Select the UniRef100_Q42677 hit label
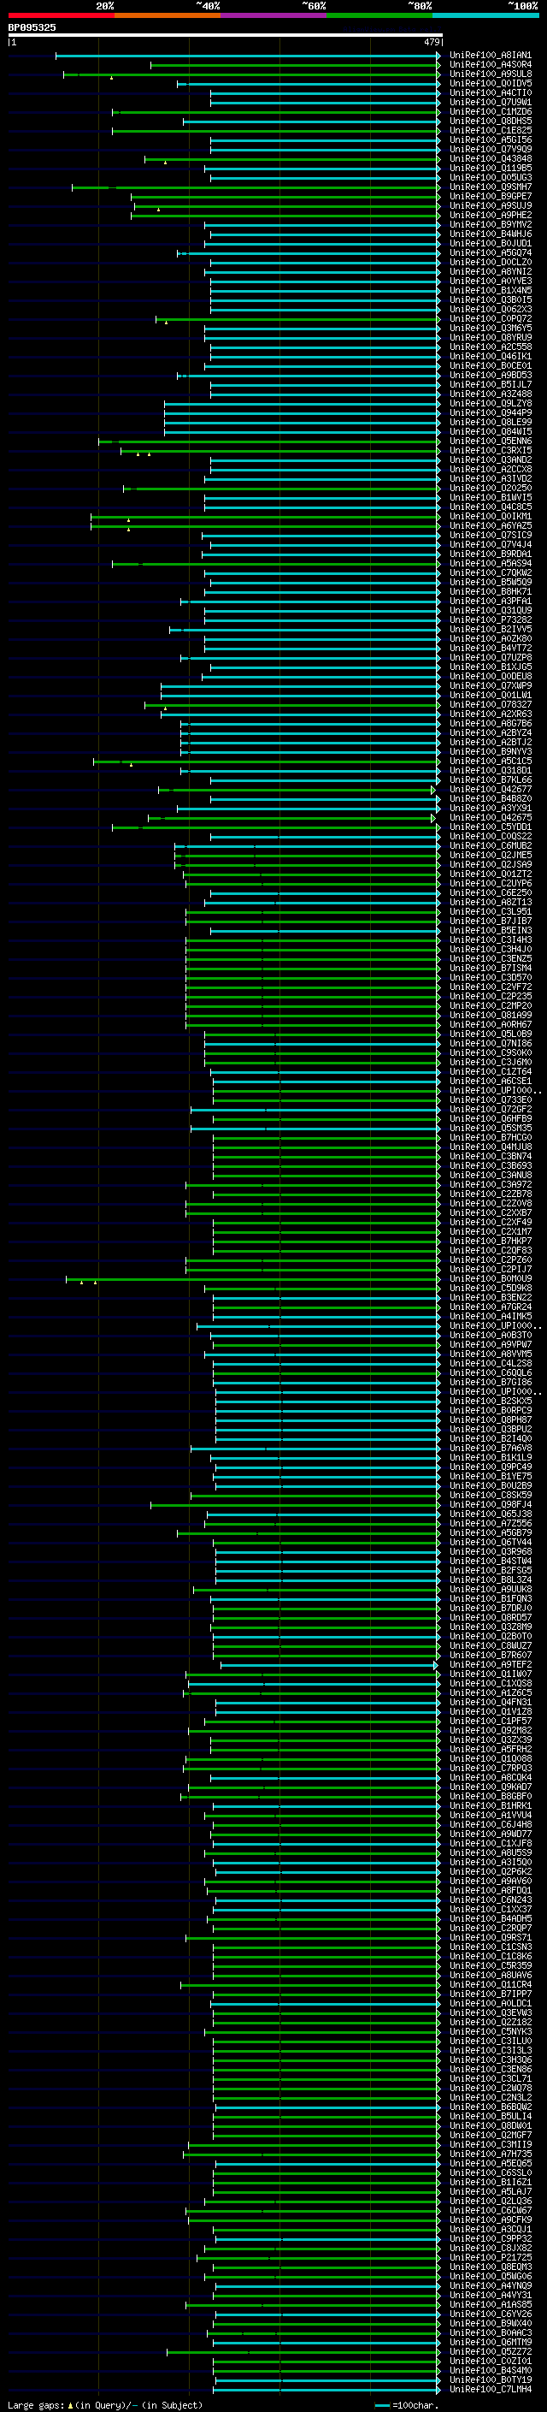Screen dimensions: 547x2412 490,790
